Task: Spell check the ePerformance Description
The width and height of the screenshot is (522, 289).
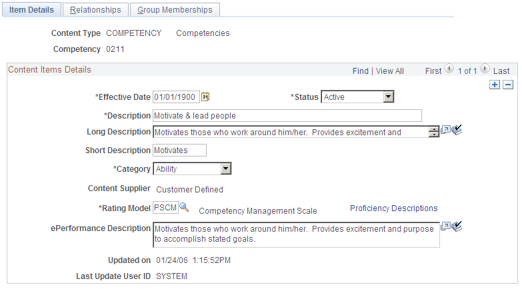Action: [457, 226]
